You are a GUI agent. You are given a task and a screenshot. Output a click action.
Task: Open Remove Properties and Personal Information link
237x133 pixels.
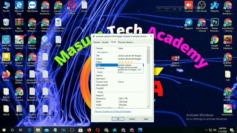tap(113, 112)
